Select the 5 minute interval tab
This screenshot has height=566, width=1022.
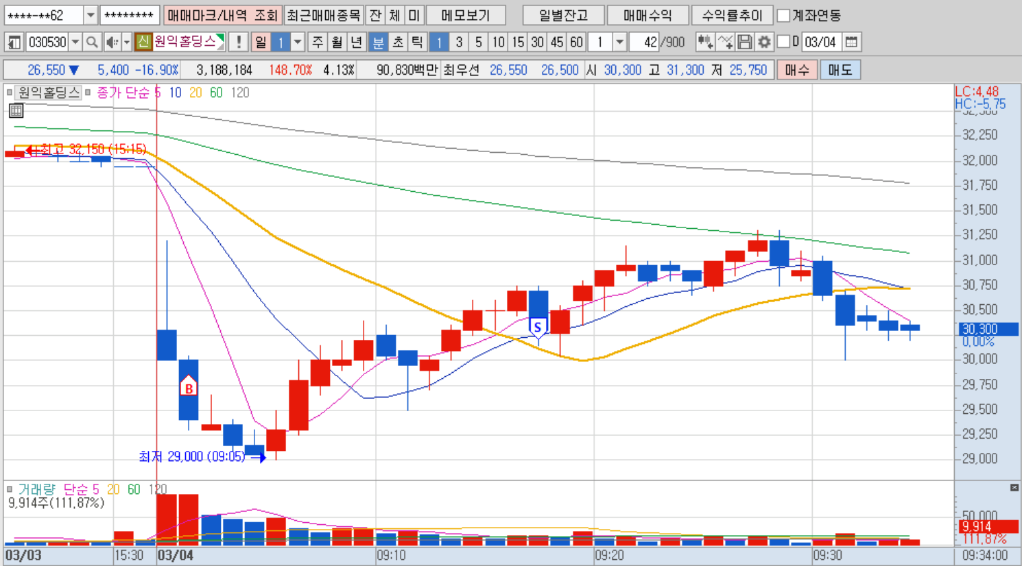click(479, 42)
